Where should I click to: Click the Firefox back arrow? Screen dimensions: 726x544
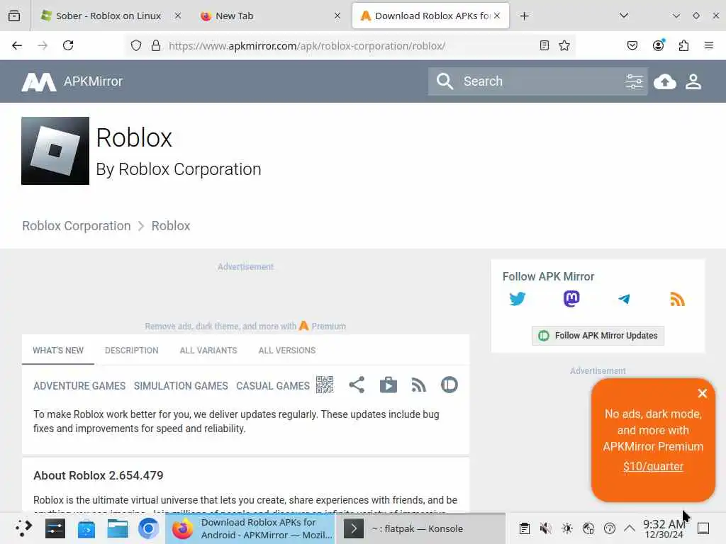(17, 45)
